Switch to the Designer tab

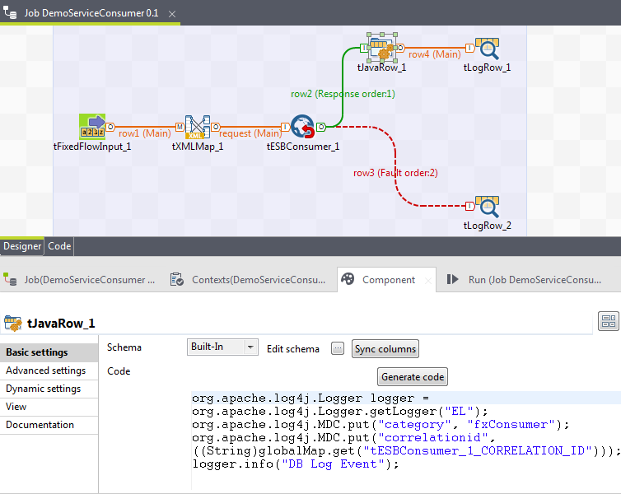[21, 246]
